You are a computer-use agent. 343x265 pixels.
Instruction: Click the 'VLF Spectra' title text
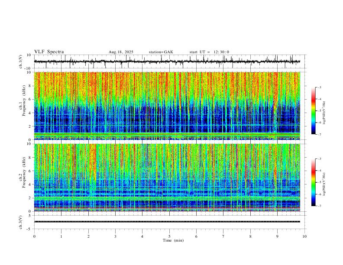tap(49, 52)
